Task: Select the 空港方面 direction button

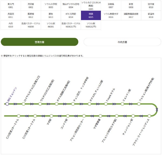Action: [40, 42]
